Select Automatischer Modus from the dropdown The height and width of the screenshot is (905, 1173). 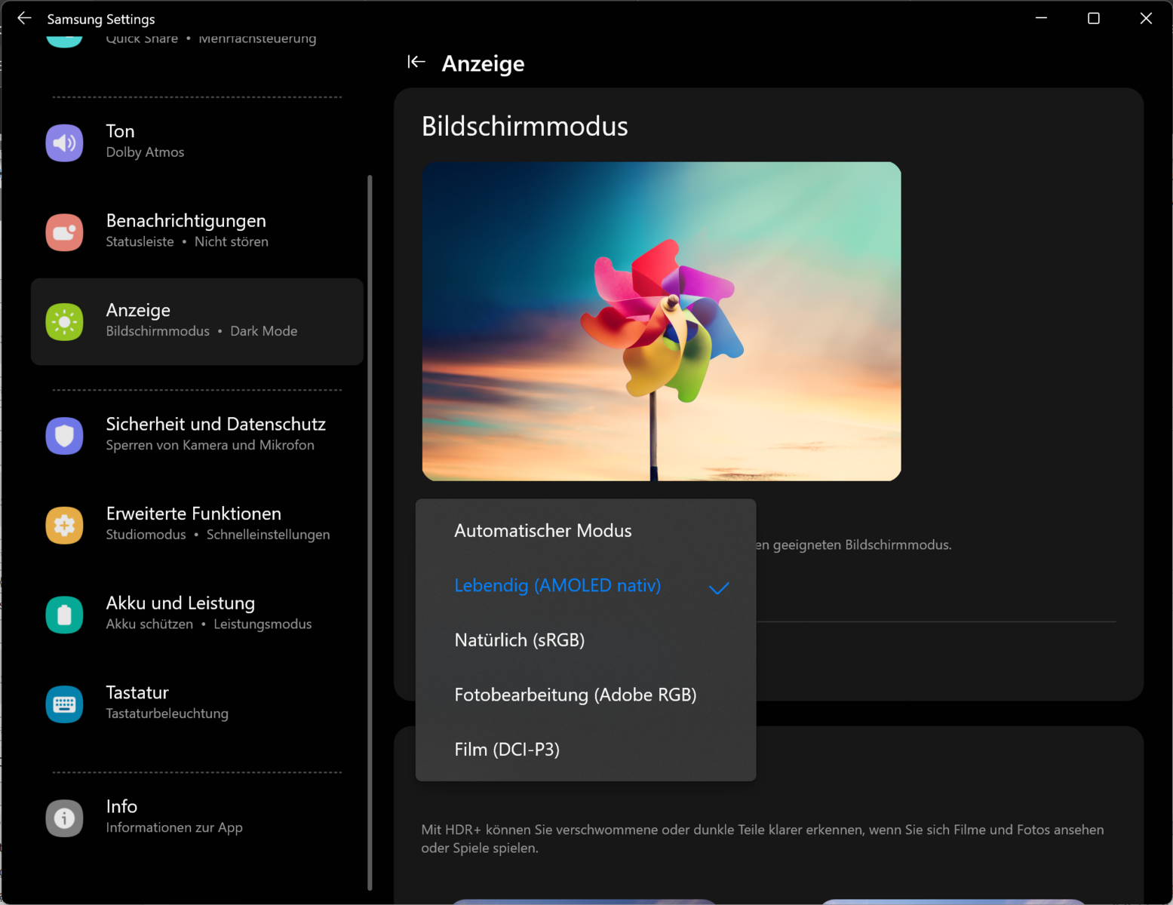[x=542, y=531]
